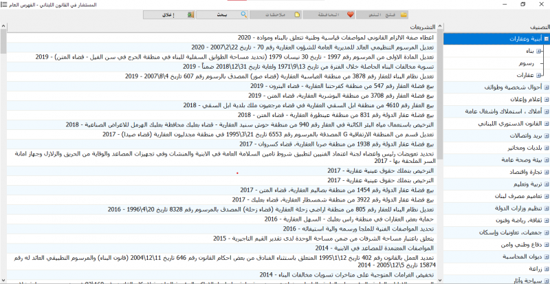Select row بيع فضلة العقار رقم 547 كفرحتنا
This screenshot has height=284, width=550.
222,86
